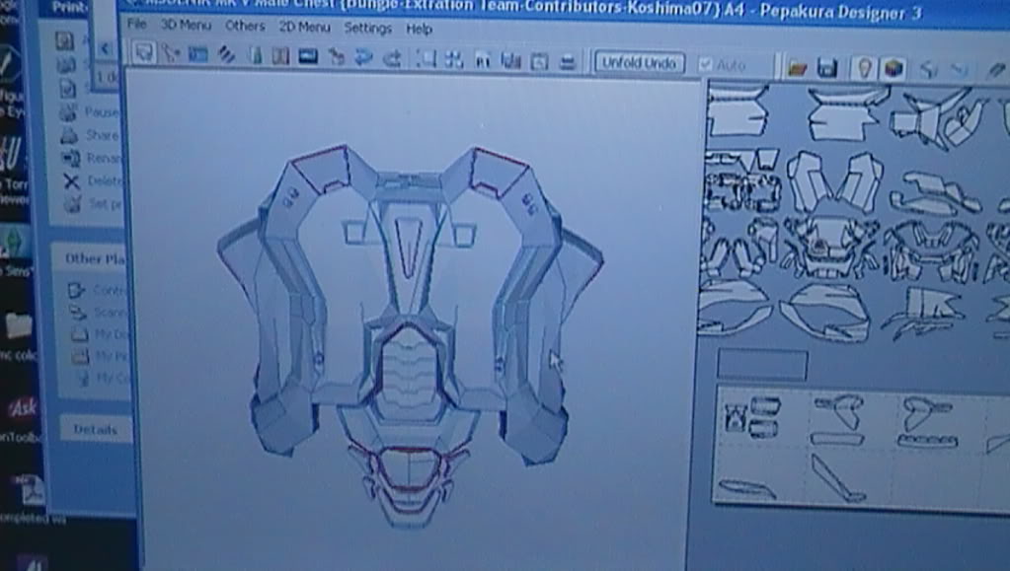Select the red-edged left shoulder strap on model
The height and width of the screenshot is (571, 1010).
(x=322, y=170)
